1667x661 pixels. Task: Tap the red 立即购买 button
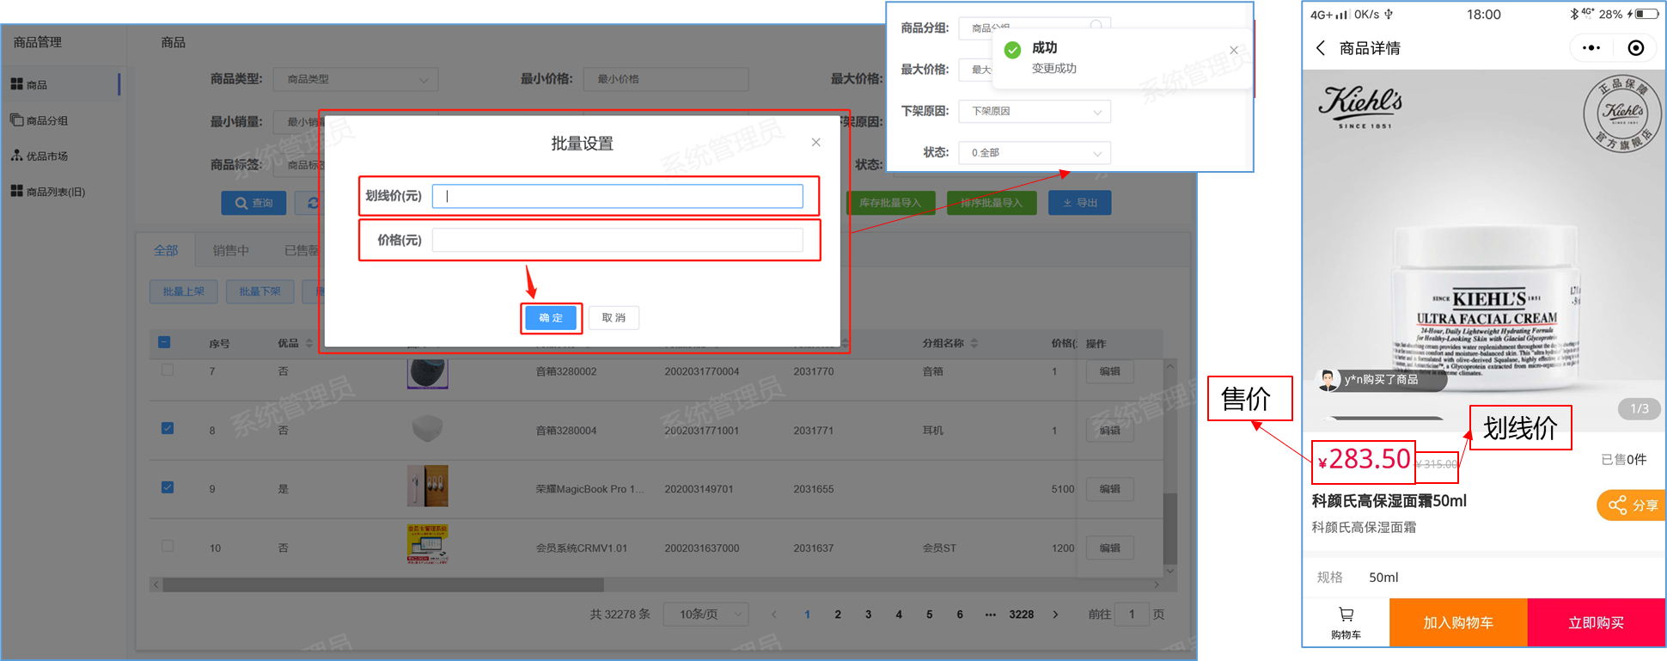click(1597, 622)
